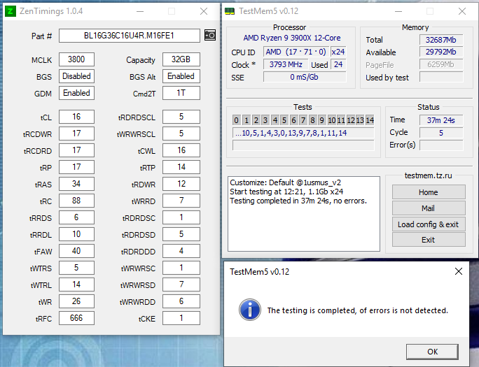This screenshot has height=367, width=479.
Task: Select test number 1 box
Action: pyautogui.click(x=247, y=120)
